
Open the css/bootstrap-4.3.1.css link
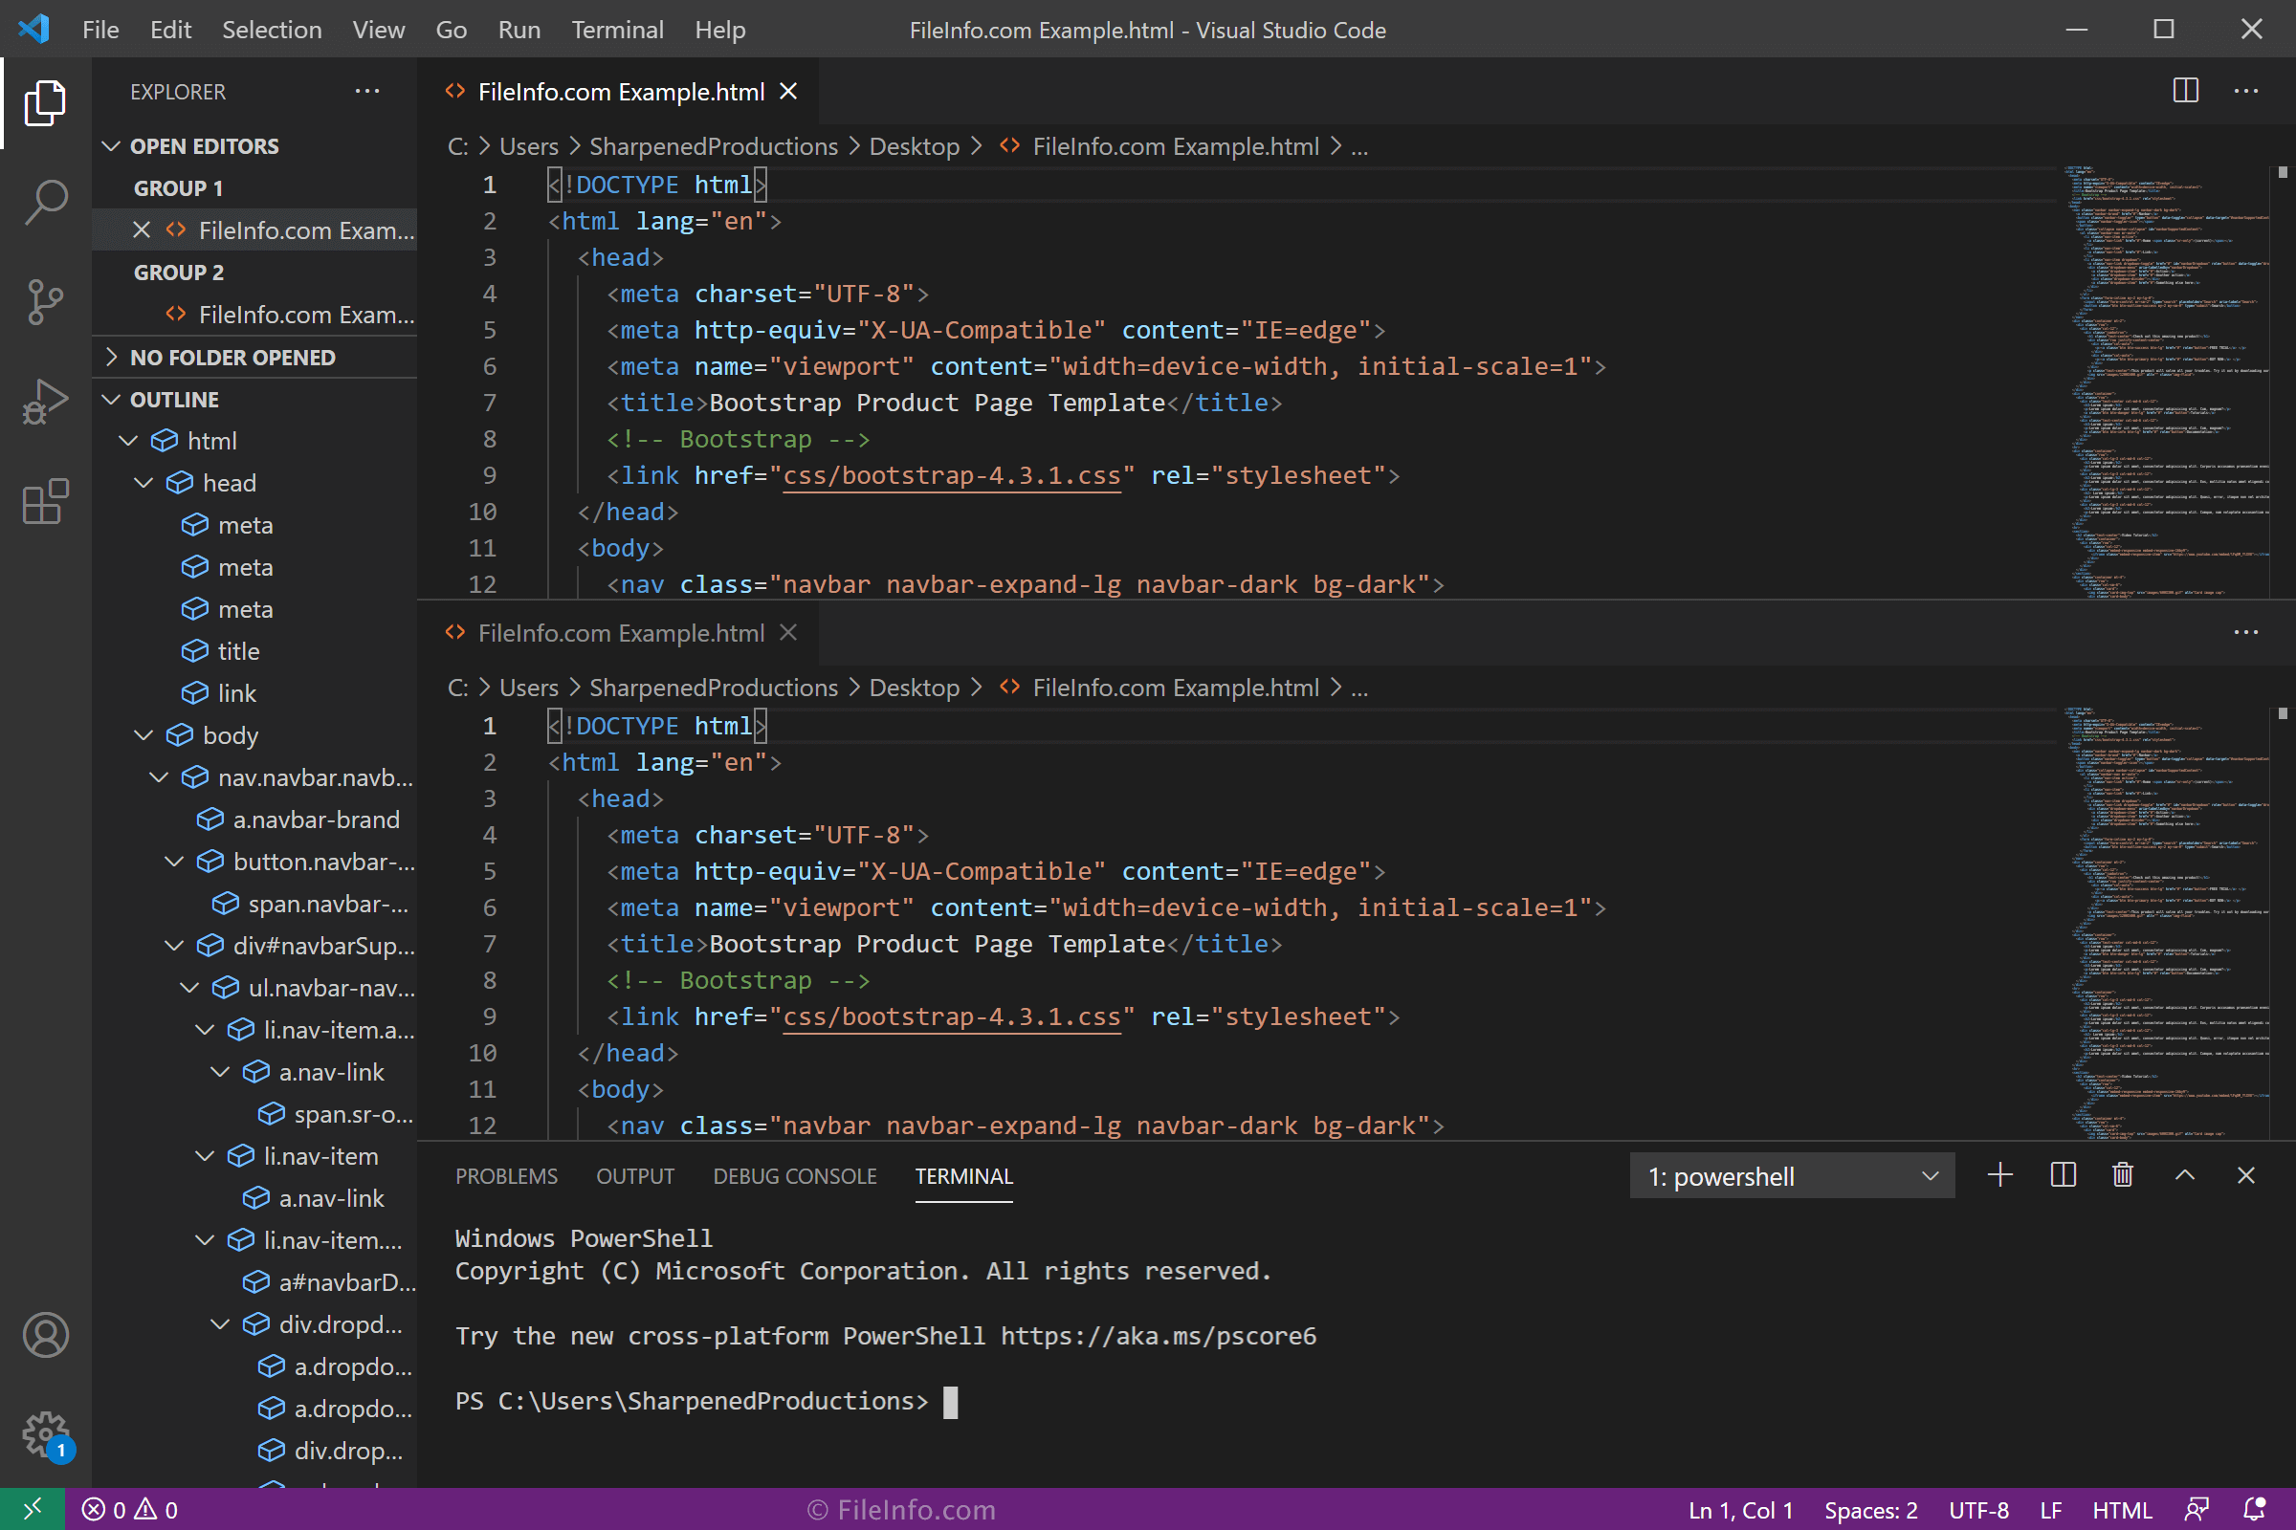pos(952,475)
